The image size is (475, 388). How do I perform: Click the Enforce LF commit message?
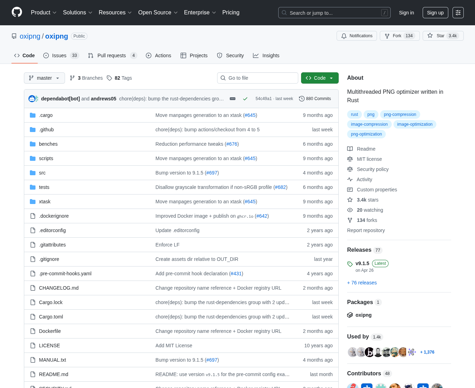pos(168,245)
